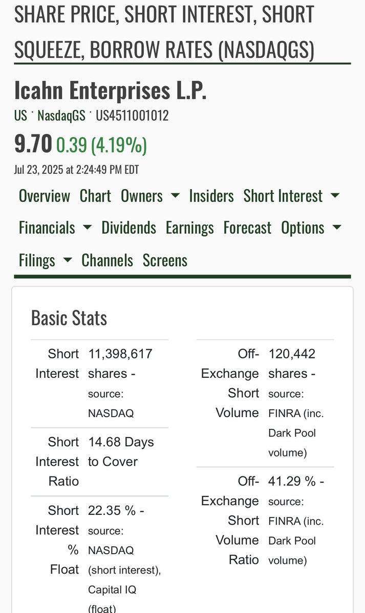Expand the Short Interest dropdown arrow

tap(335, 195)
